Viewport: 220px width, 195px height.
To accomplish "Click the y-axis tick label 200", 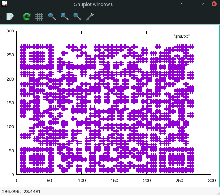I will click(x=10, y=79).
